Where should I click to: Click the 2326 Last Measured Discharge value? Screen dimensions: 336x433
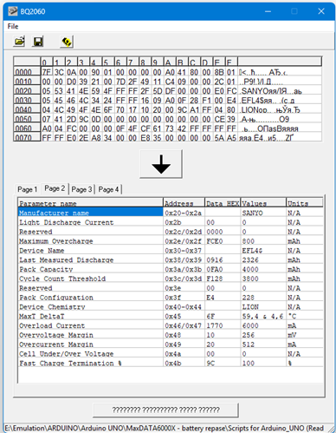click(x=263, y=260)
